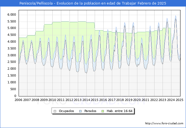
Task: Click the 2021 x-axis year label
Action: (x=146, y=100)
